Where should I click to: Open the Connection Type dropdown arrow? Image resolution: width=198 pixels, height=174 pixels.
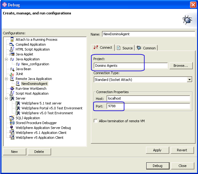[x=189, y=80]
